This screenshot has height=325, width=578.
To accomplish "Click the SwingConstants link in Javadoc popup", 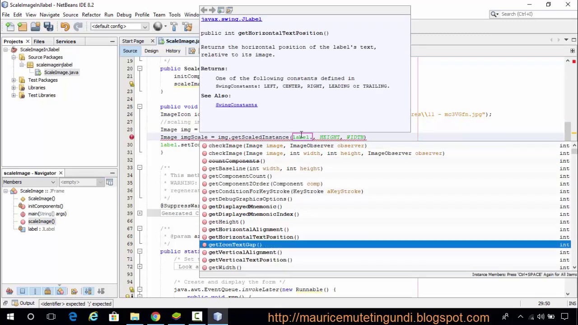I will click(236, 105).
